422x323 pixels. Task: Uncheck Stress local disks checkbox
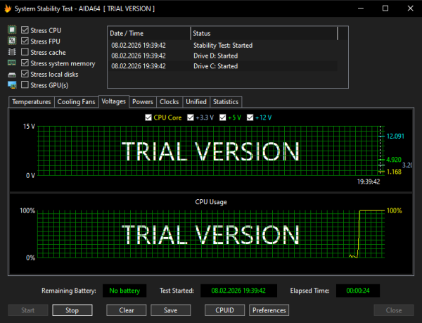(25, 74)
